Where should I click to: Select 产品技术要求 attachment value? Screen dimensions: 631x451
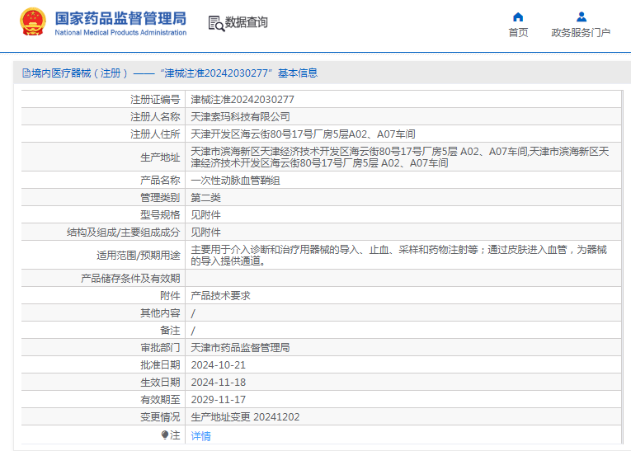tap(220, 296)
